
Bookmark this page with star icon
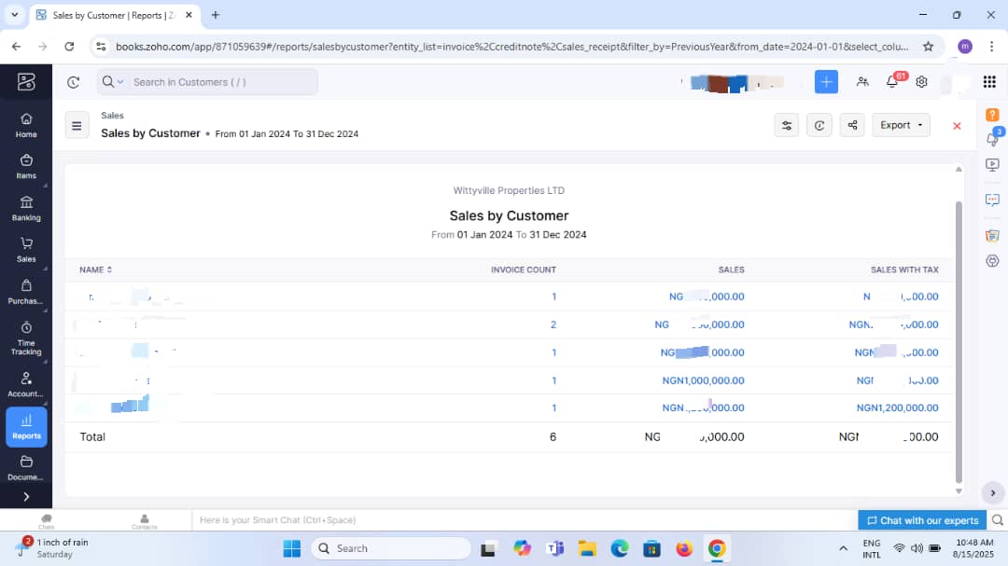929,47
